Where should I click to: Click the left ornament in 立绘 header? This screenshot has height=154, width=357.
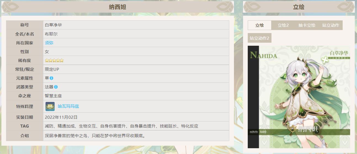coord(252,7)
